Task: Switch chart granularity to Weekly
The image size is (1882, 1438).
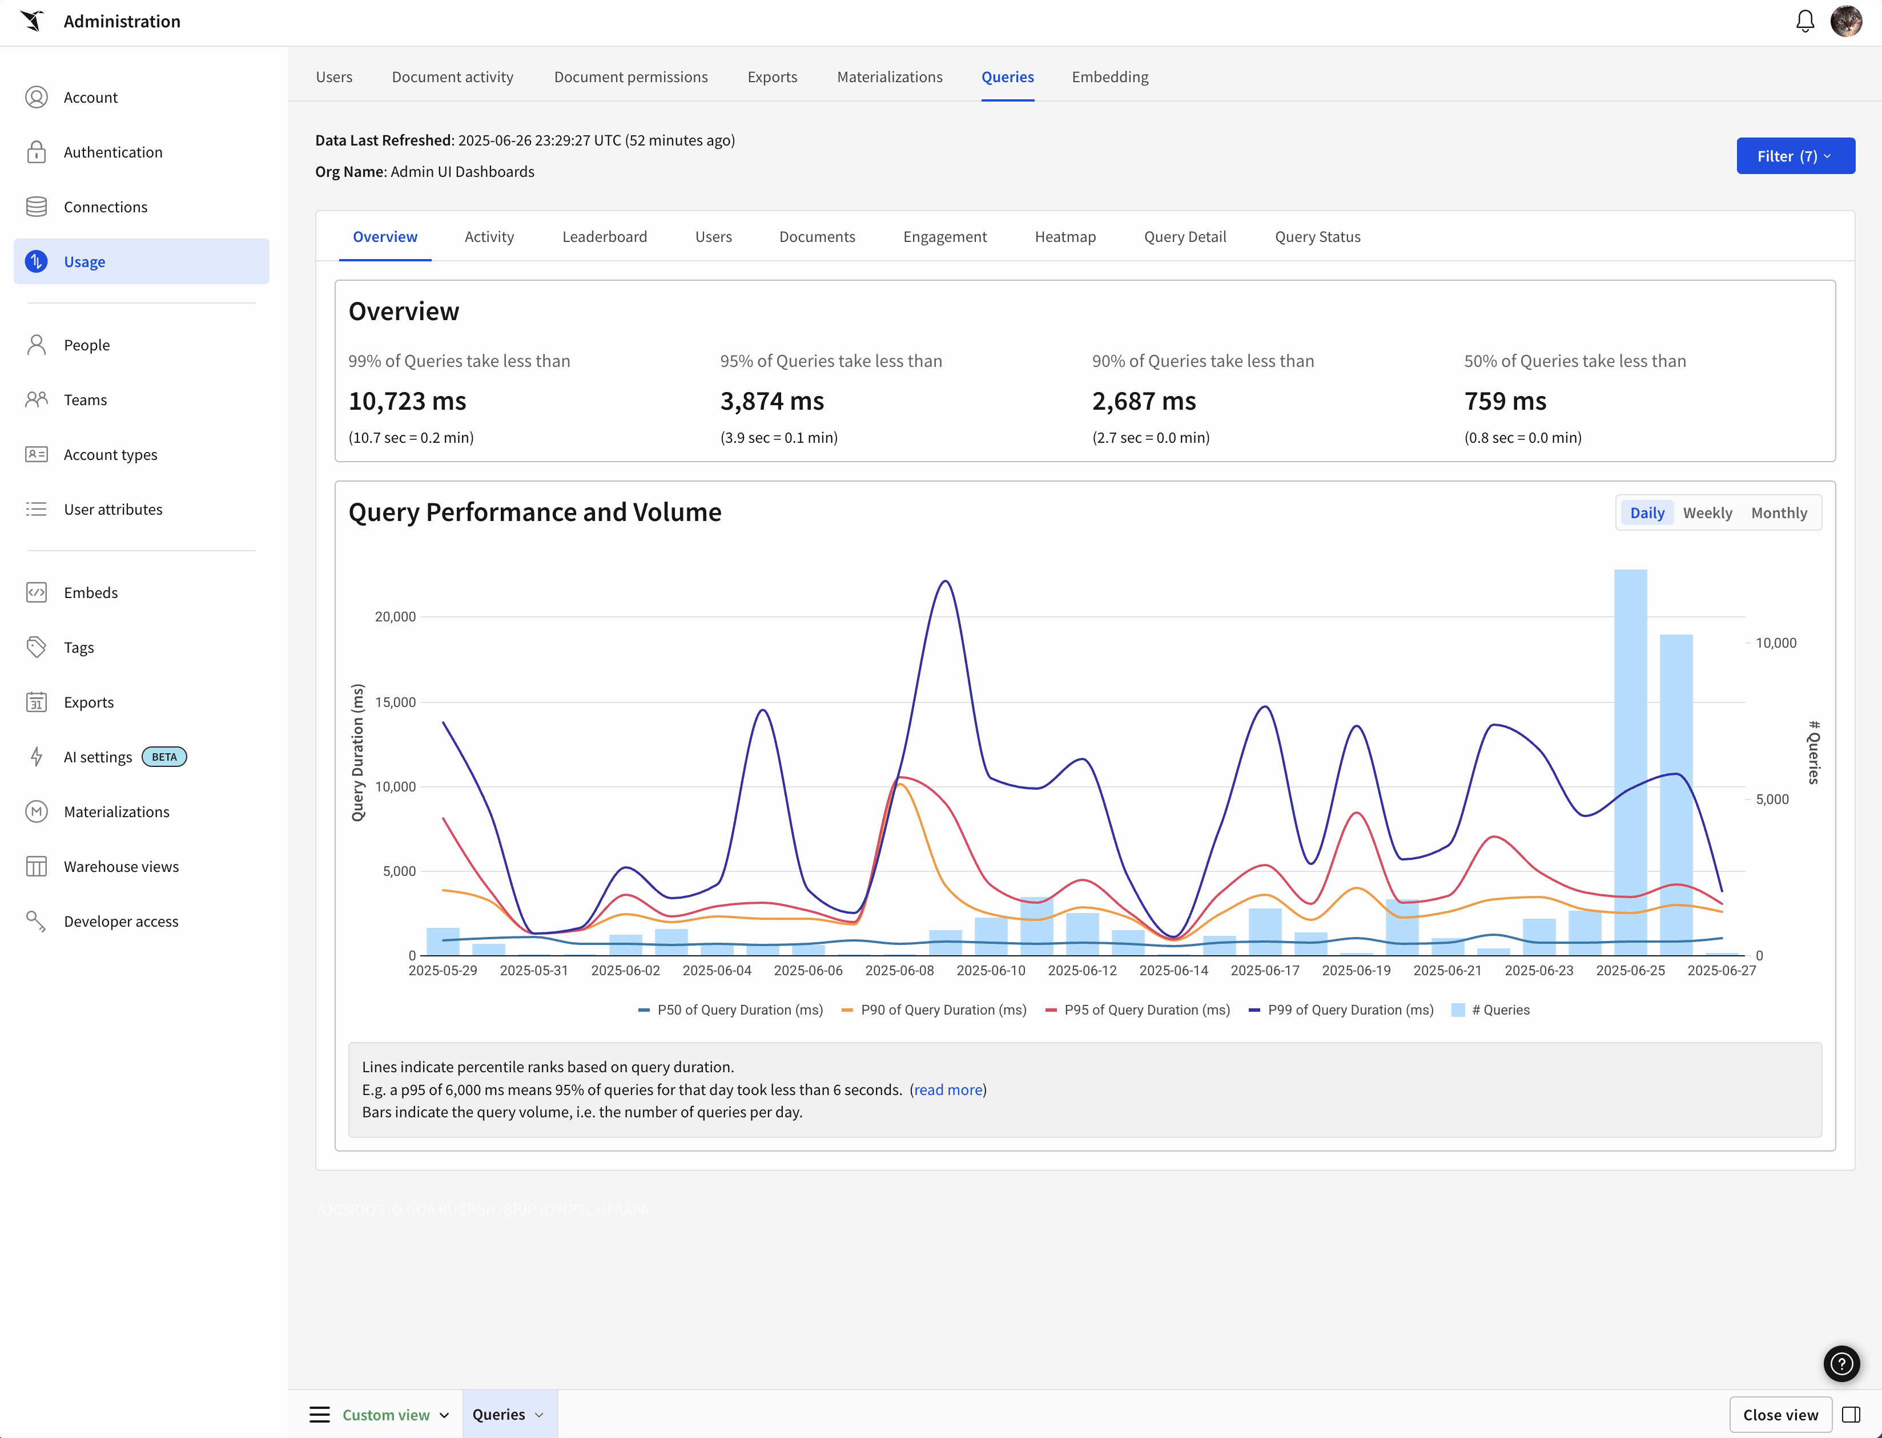Action: click(x=1706, y=512)
